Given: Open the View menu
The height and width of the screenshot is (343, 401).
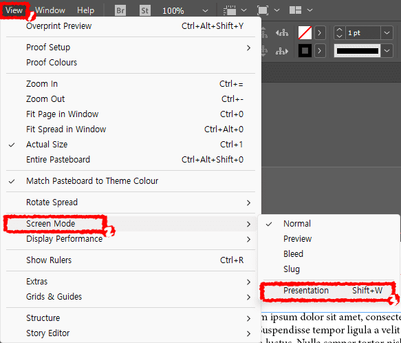Looking at the screenshot, I should pos(14,10).
